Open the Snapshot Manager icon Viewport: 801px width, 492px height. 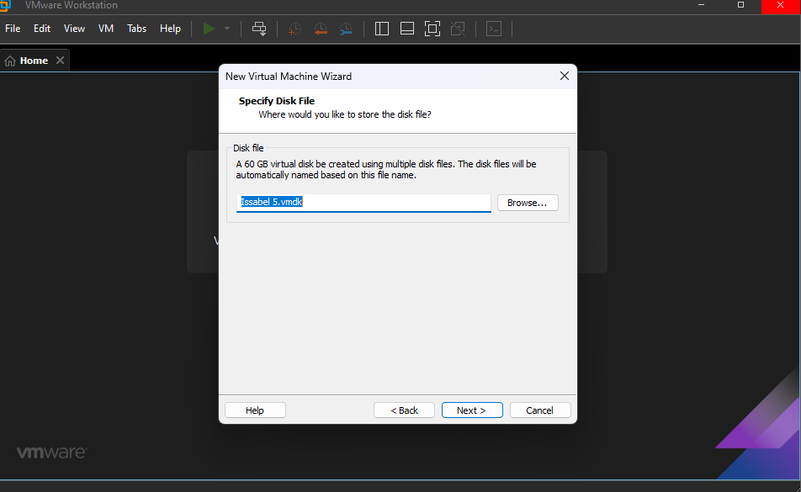pos(346,29)
